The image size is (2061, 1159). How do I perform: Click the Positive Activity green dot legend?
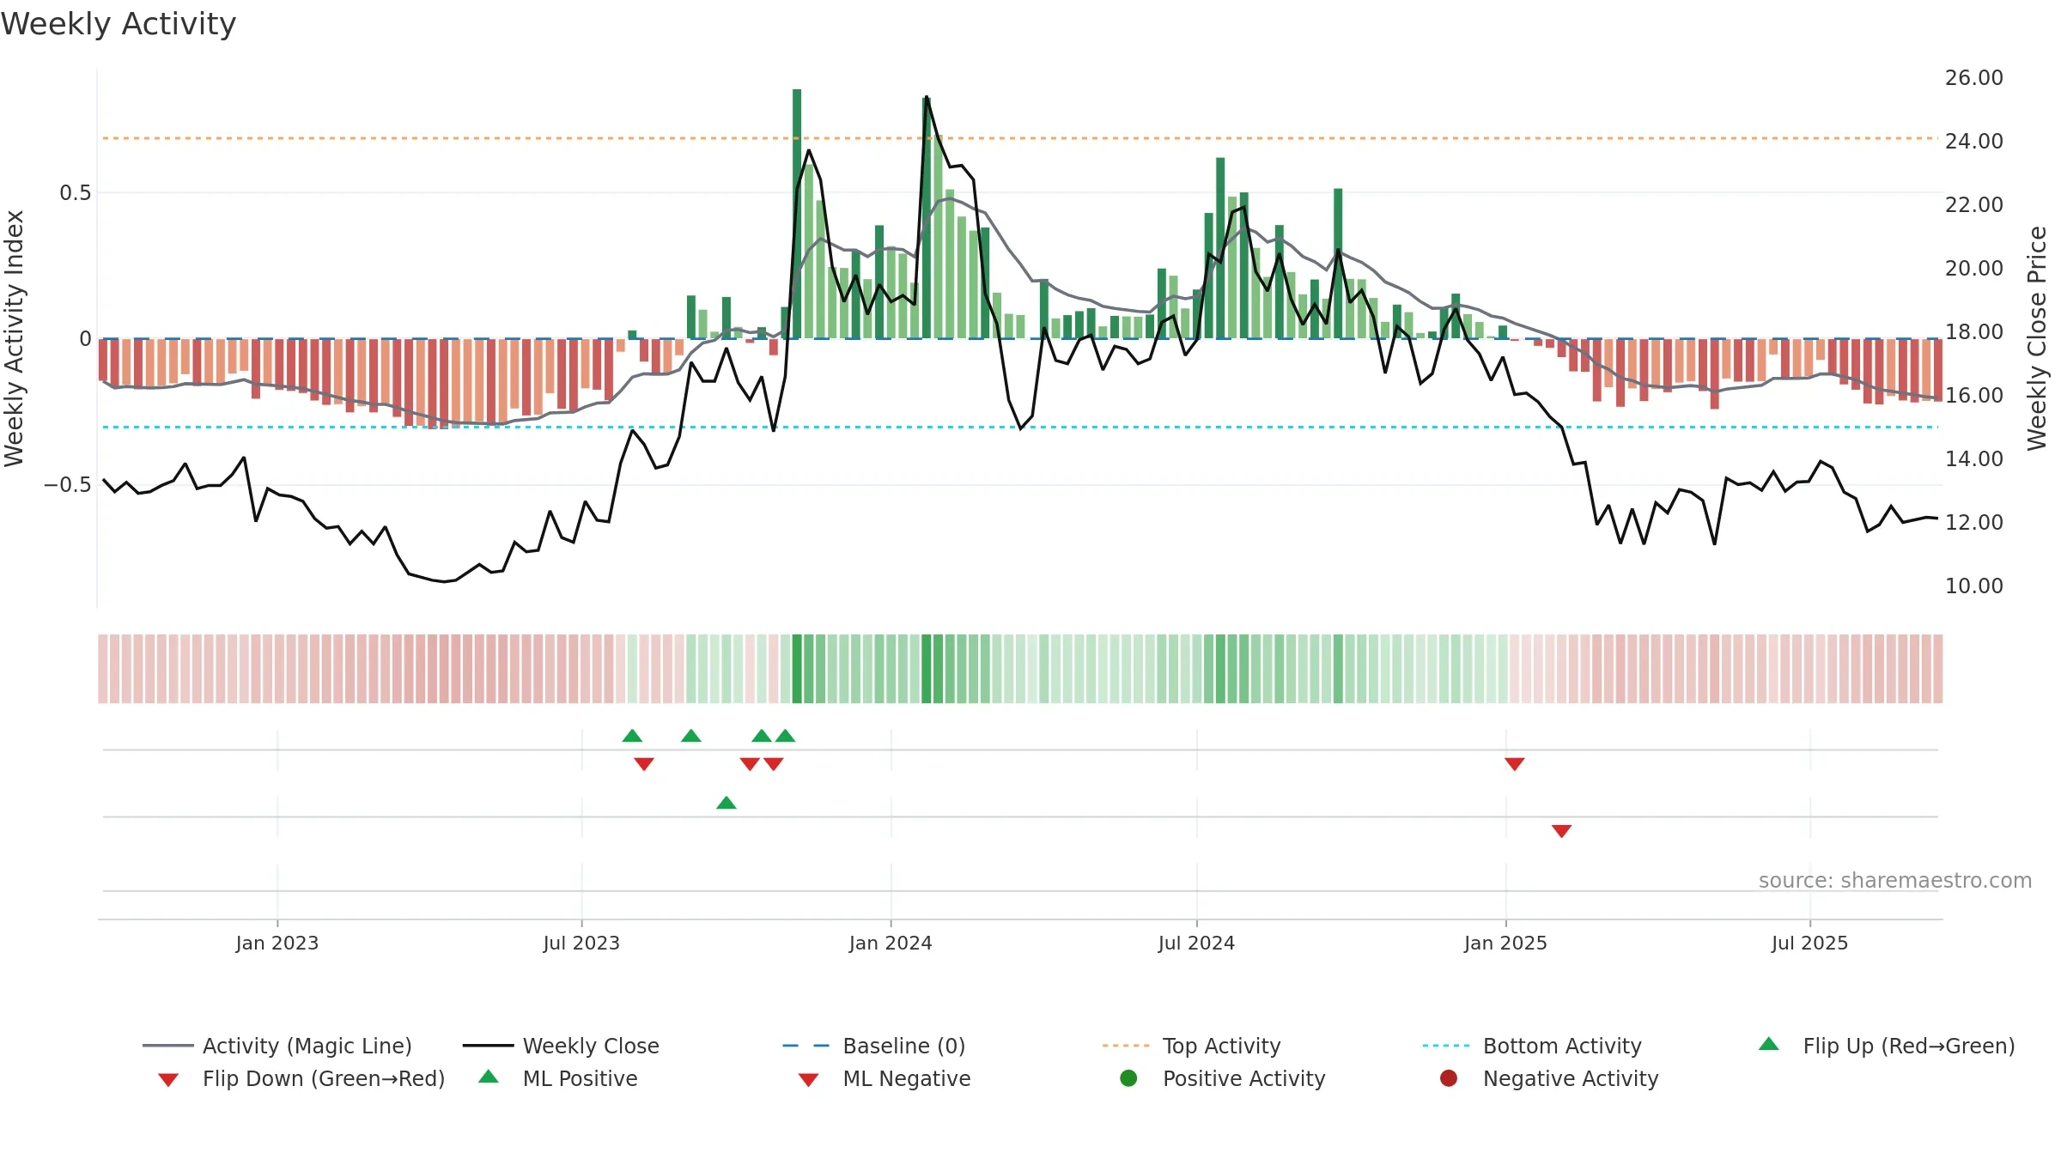point(1128,1078)
